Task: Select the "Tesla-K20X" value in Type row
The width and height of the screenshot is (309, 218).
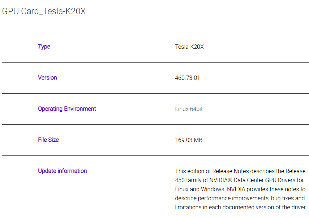Action: point(189,47)
